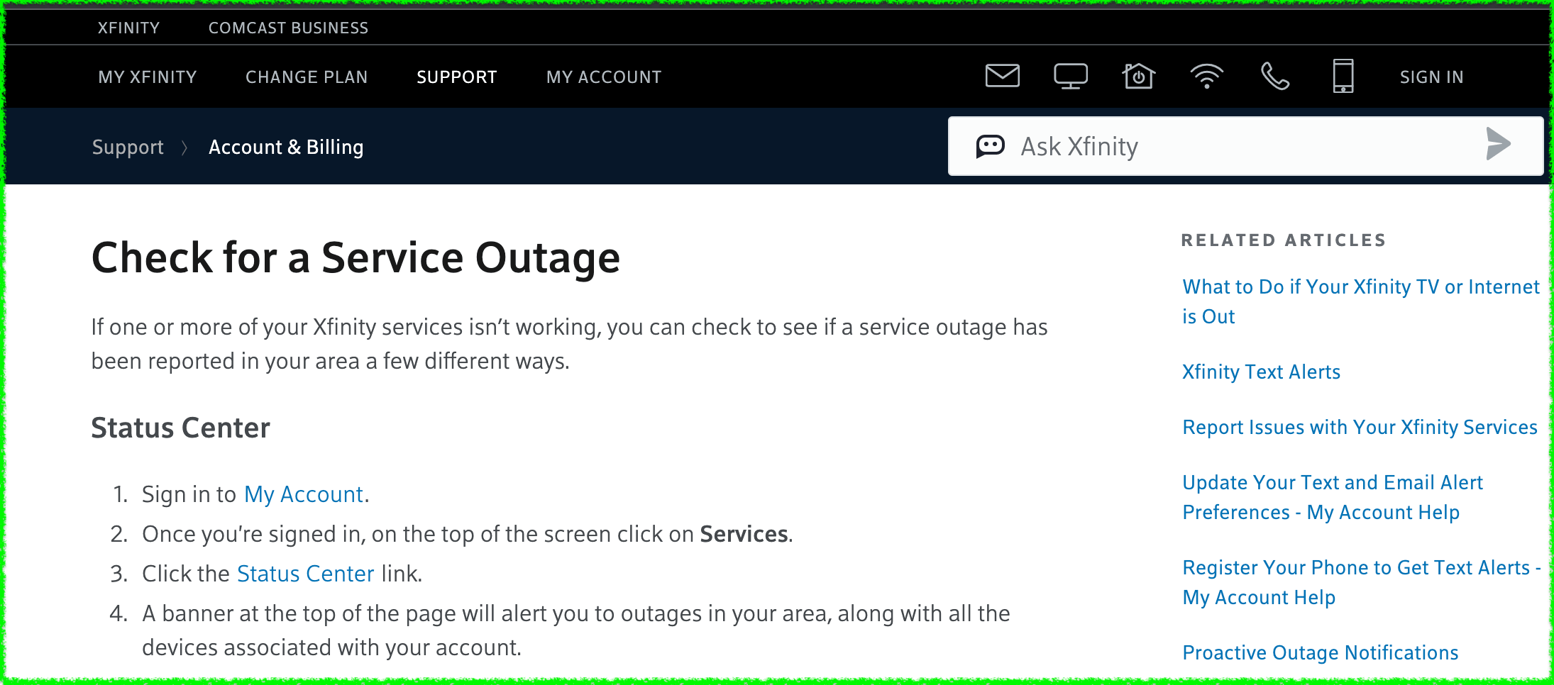This screenshot has height=685, width=1554.
Task: Click the TV monitor icon
Action: pyautogui.click(x=1071, y=77)
